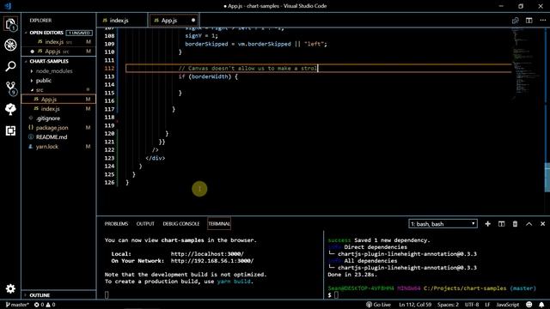
Task: Kill the terminal with trash icon
Action: 515,224
